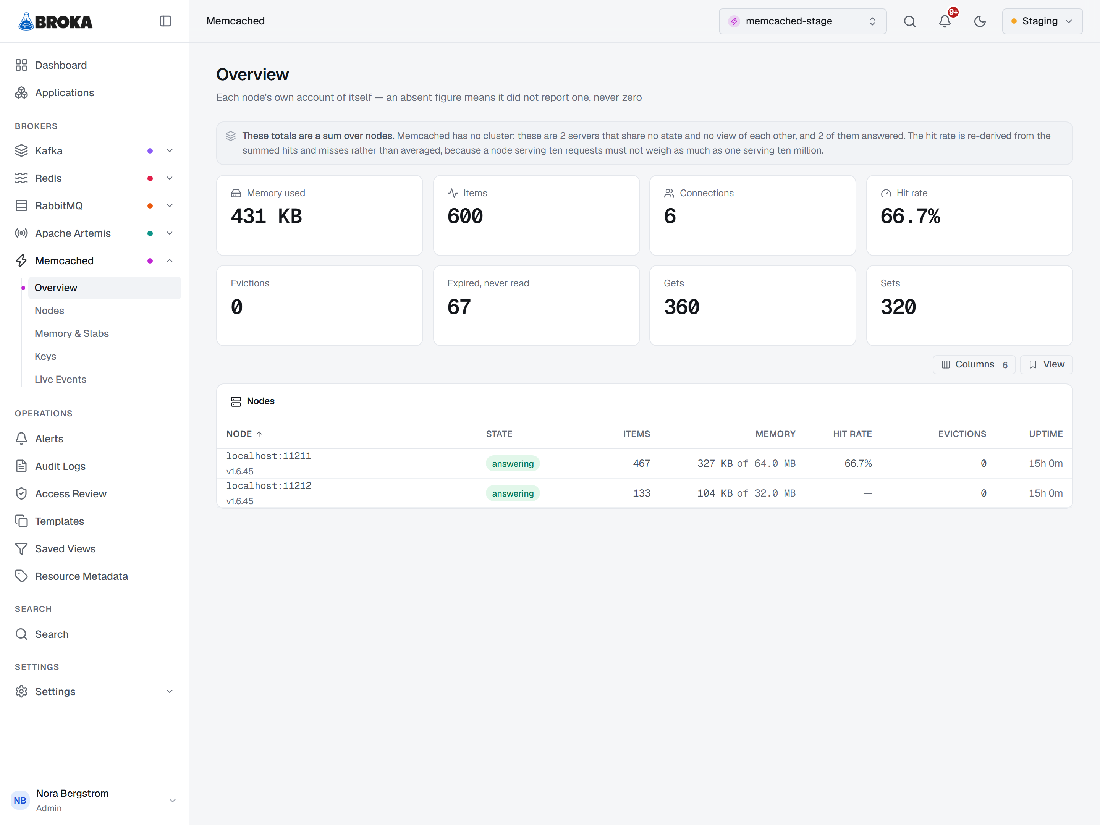Viewport: 1100px width, 825px height.
Task: Open Saved Views funnel icon
Action: pos(21,548)
